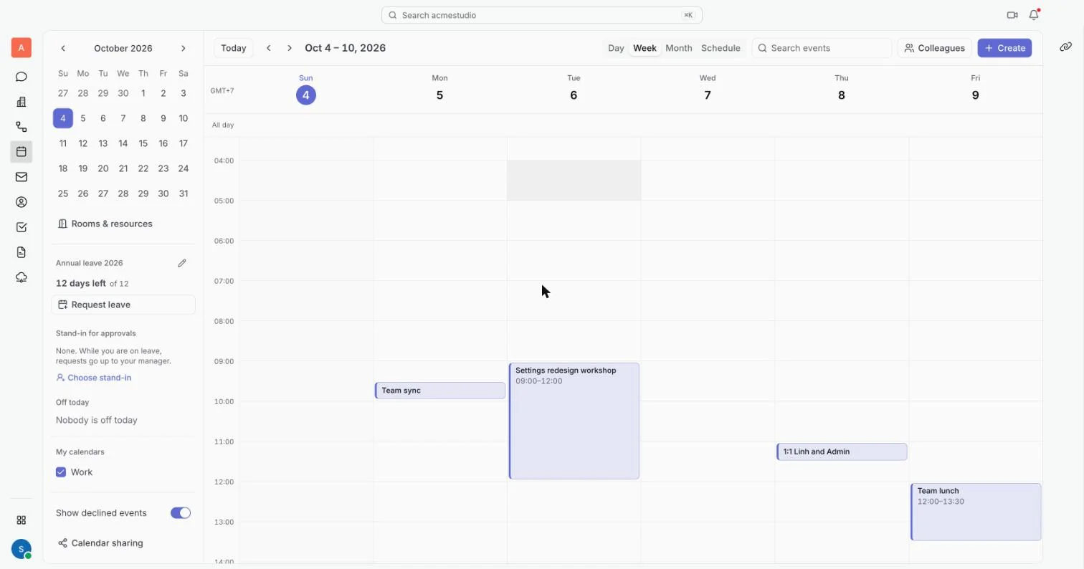
Task: Toggle Show declined events switch
Action: pyautogui.click(x=181, y=513)
